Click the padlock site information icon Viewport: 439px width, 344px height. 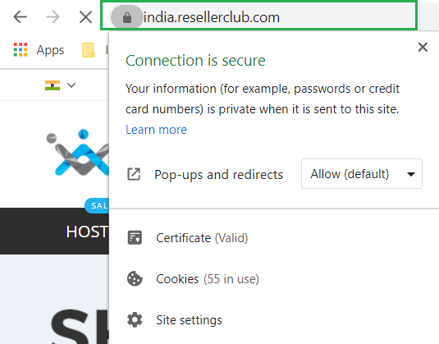point(127,17)
